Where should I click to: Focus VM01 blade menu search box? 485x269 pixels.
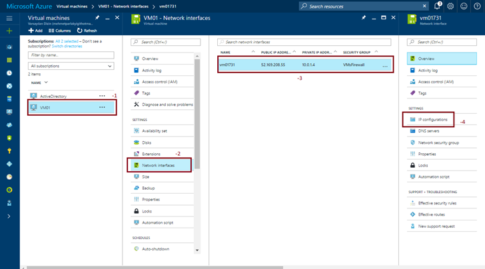tap(165, 42)
